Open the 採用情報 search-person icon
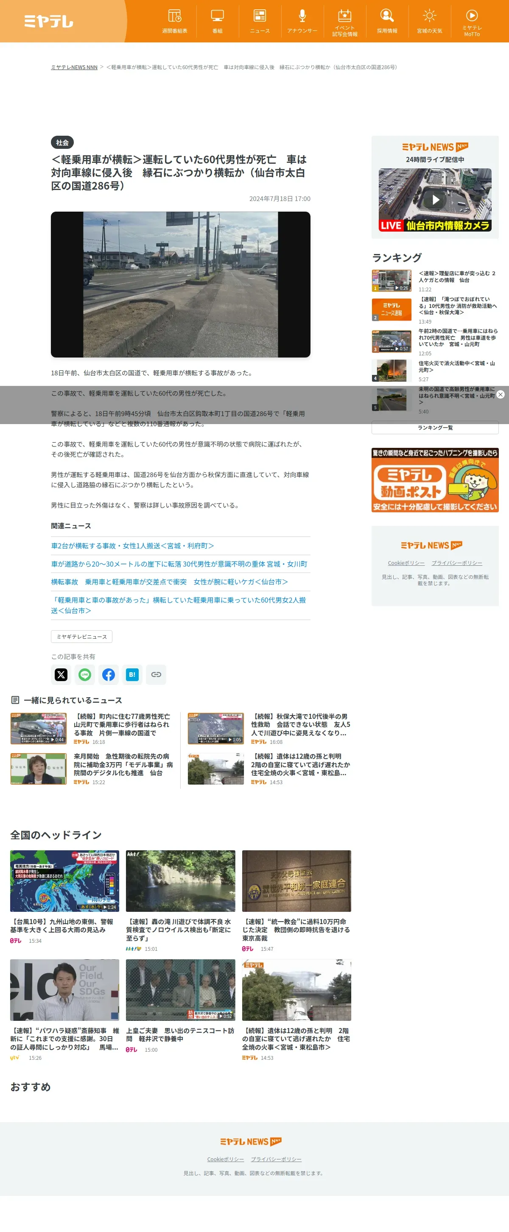 tap(387, 21)
